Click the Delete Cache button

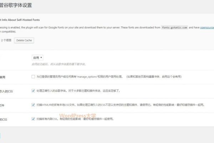(x=24, y=40)
